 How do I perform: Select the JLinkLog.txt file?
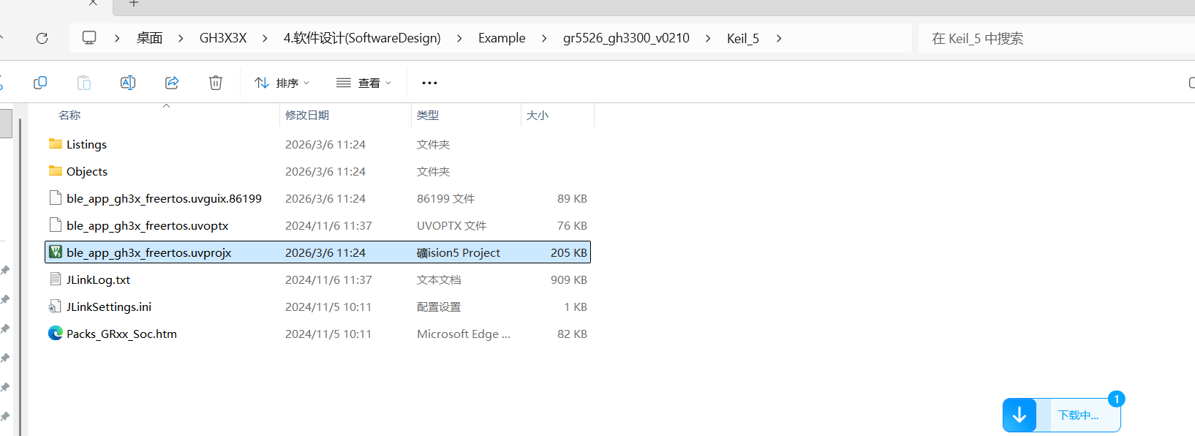coord(98,279)
